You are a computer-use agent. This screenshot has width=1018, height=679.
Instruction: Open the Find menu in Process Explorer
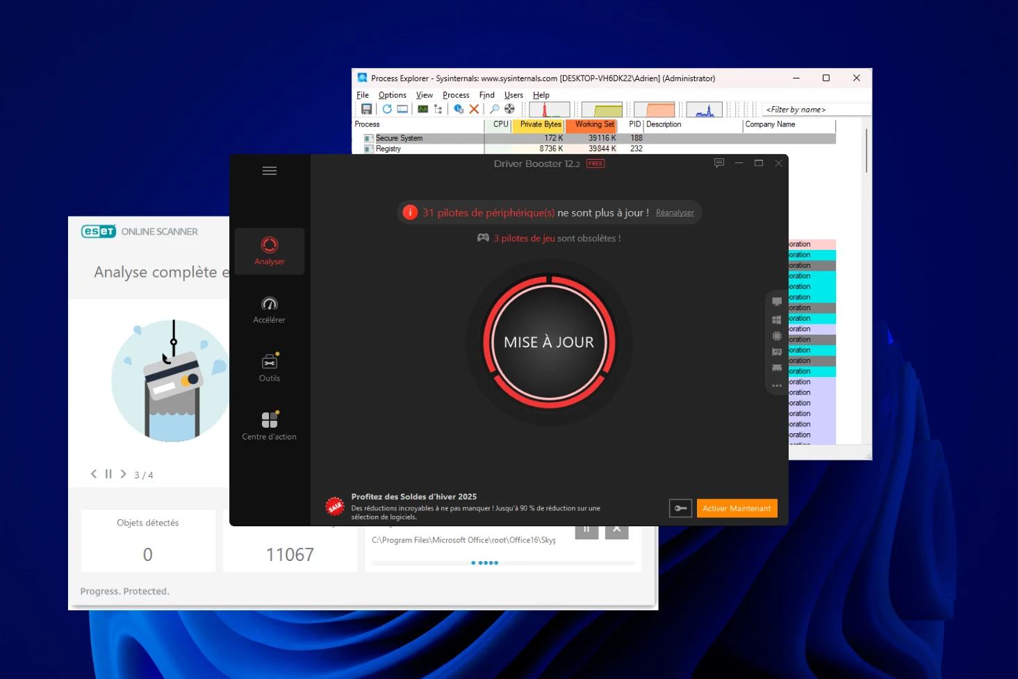coord(486,95)
